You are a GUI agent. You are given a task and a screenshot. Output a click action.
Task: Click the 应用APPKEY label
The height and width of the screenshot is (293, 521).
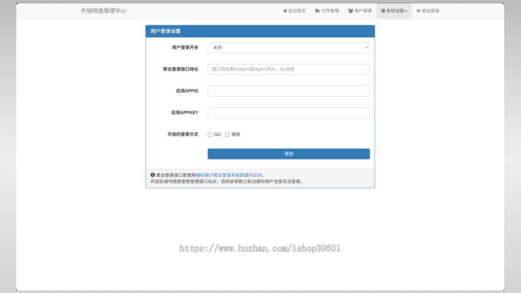coord(185,113)
